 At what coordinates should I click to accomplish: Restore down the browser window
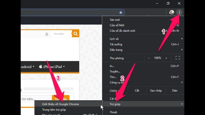click(168, 4)
